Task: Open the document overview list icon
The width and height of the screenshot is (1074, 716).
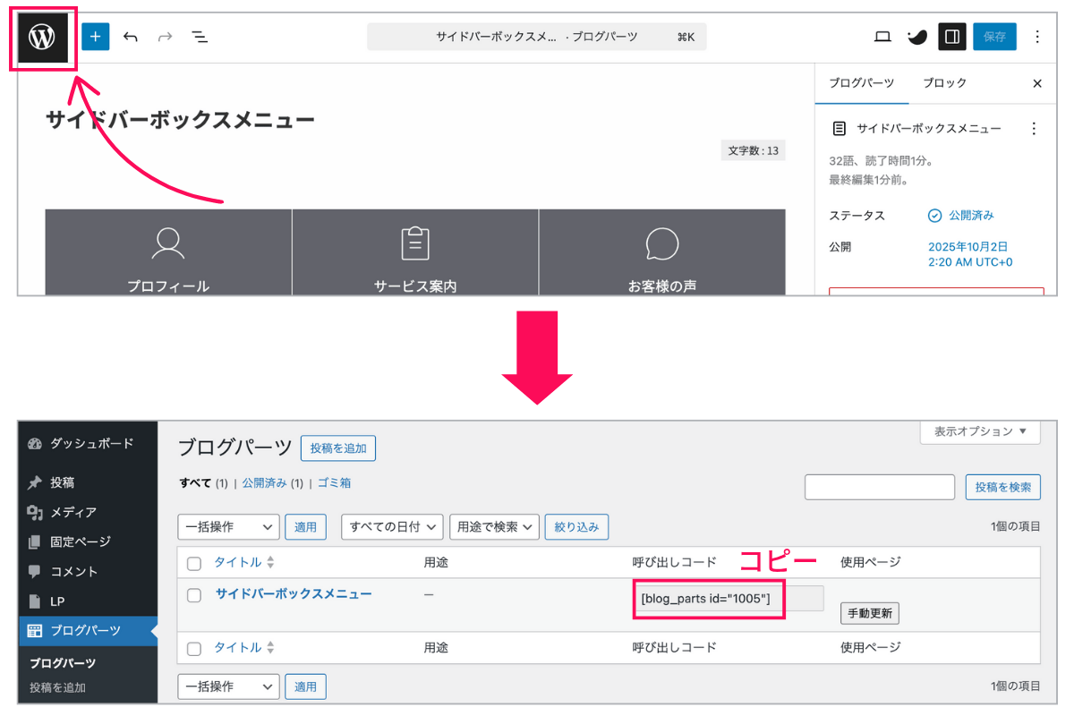Action: pos(199,37)
